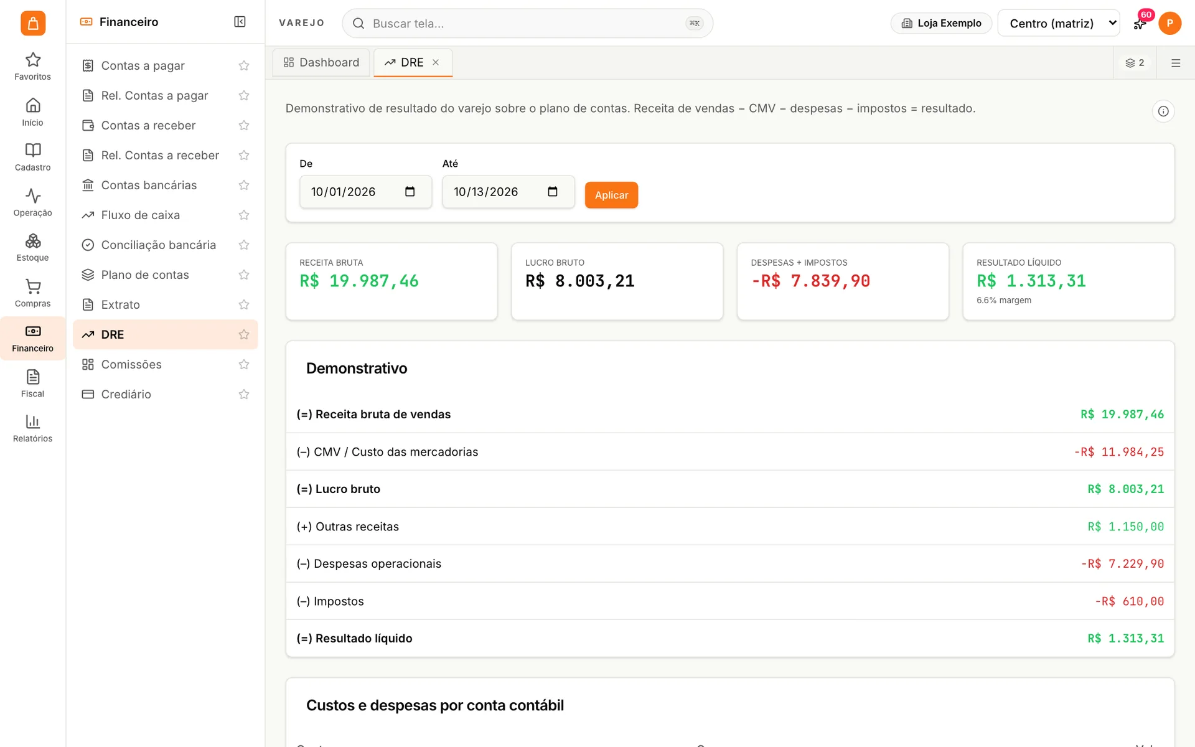
Task: Favorite Rel. Contas a pagar star
Action: [244, 95]
